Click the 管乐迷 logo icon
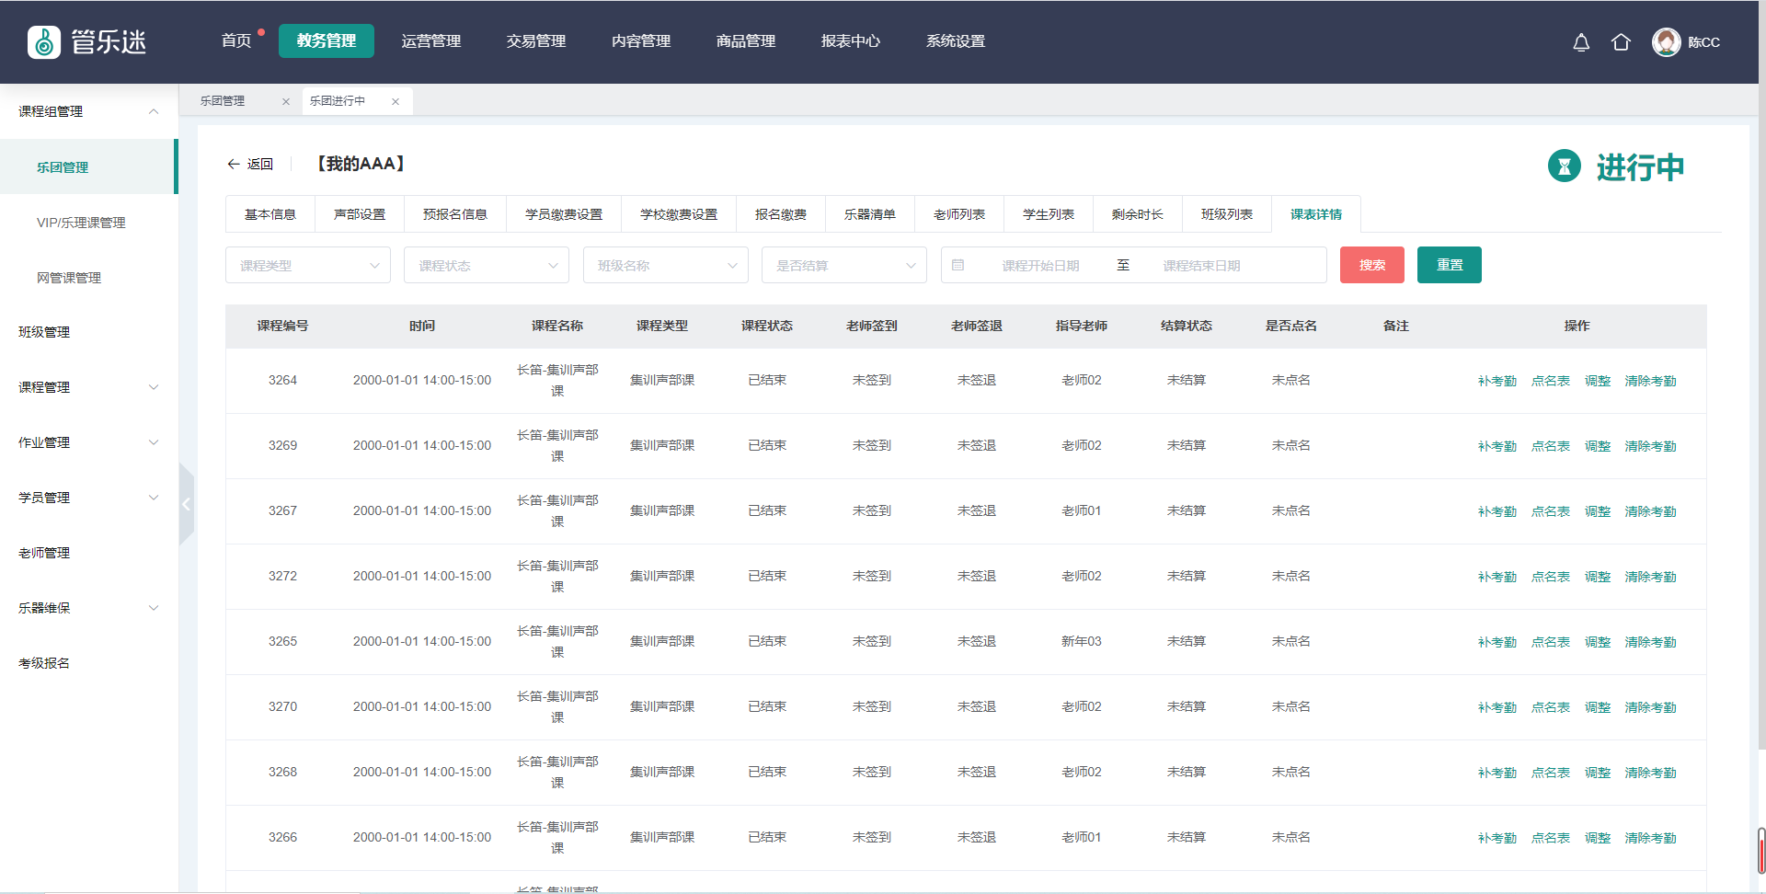 click(x=44, y=42)
